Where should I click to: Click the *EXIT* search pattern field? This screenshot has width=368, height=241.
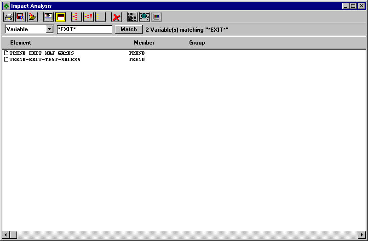tap(84, 29)
